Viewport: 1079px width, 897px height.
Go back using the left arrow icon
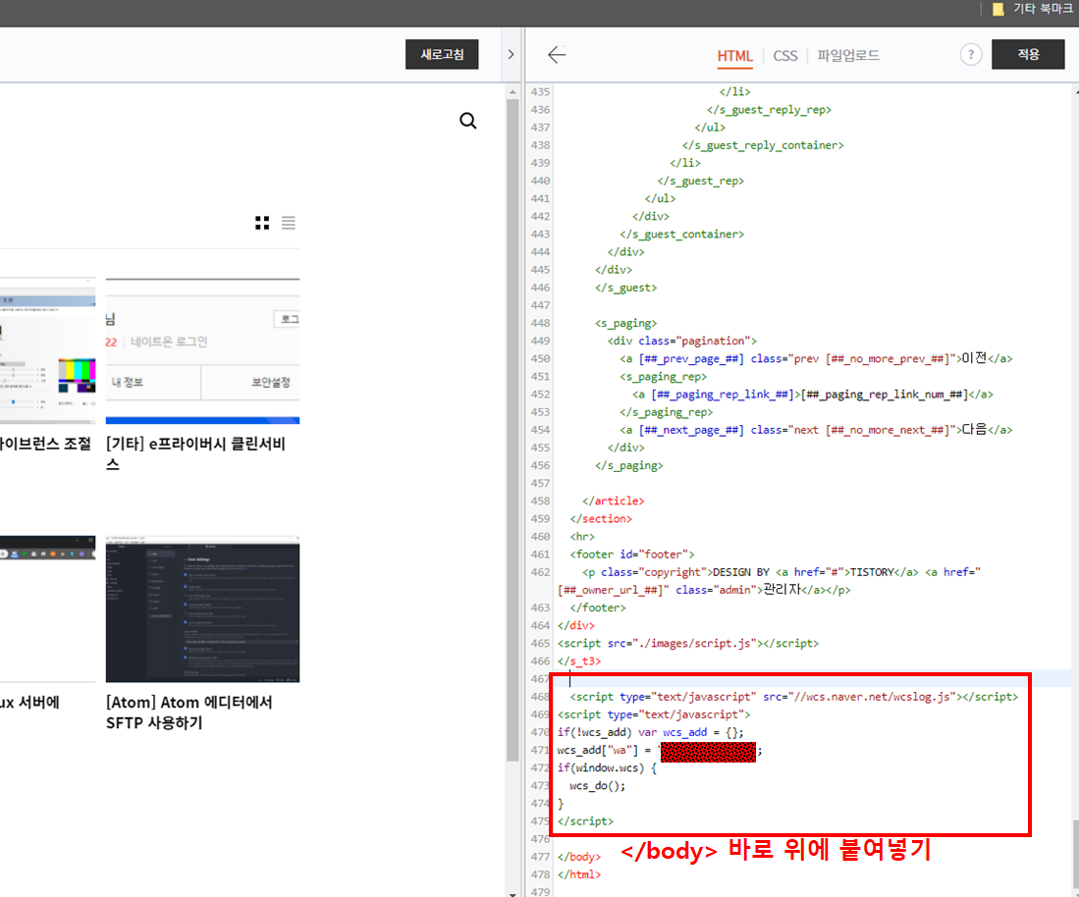[557, 54]
